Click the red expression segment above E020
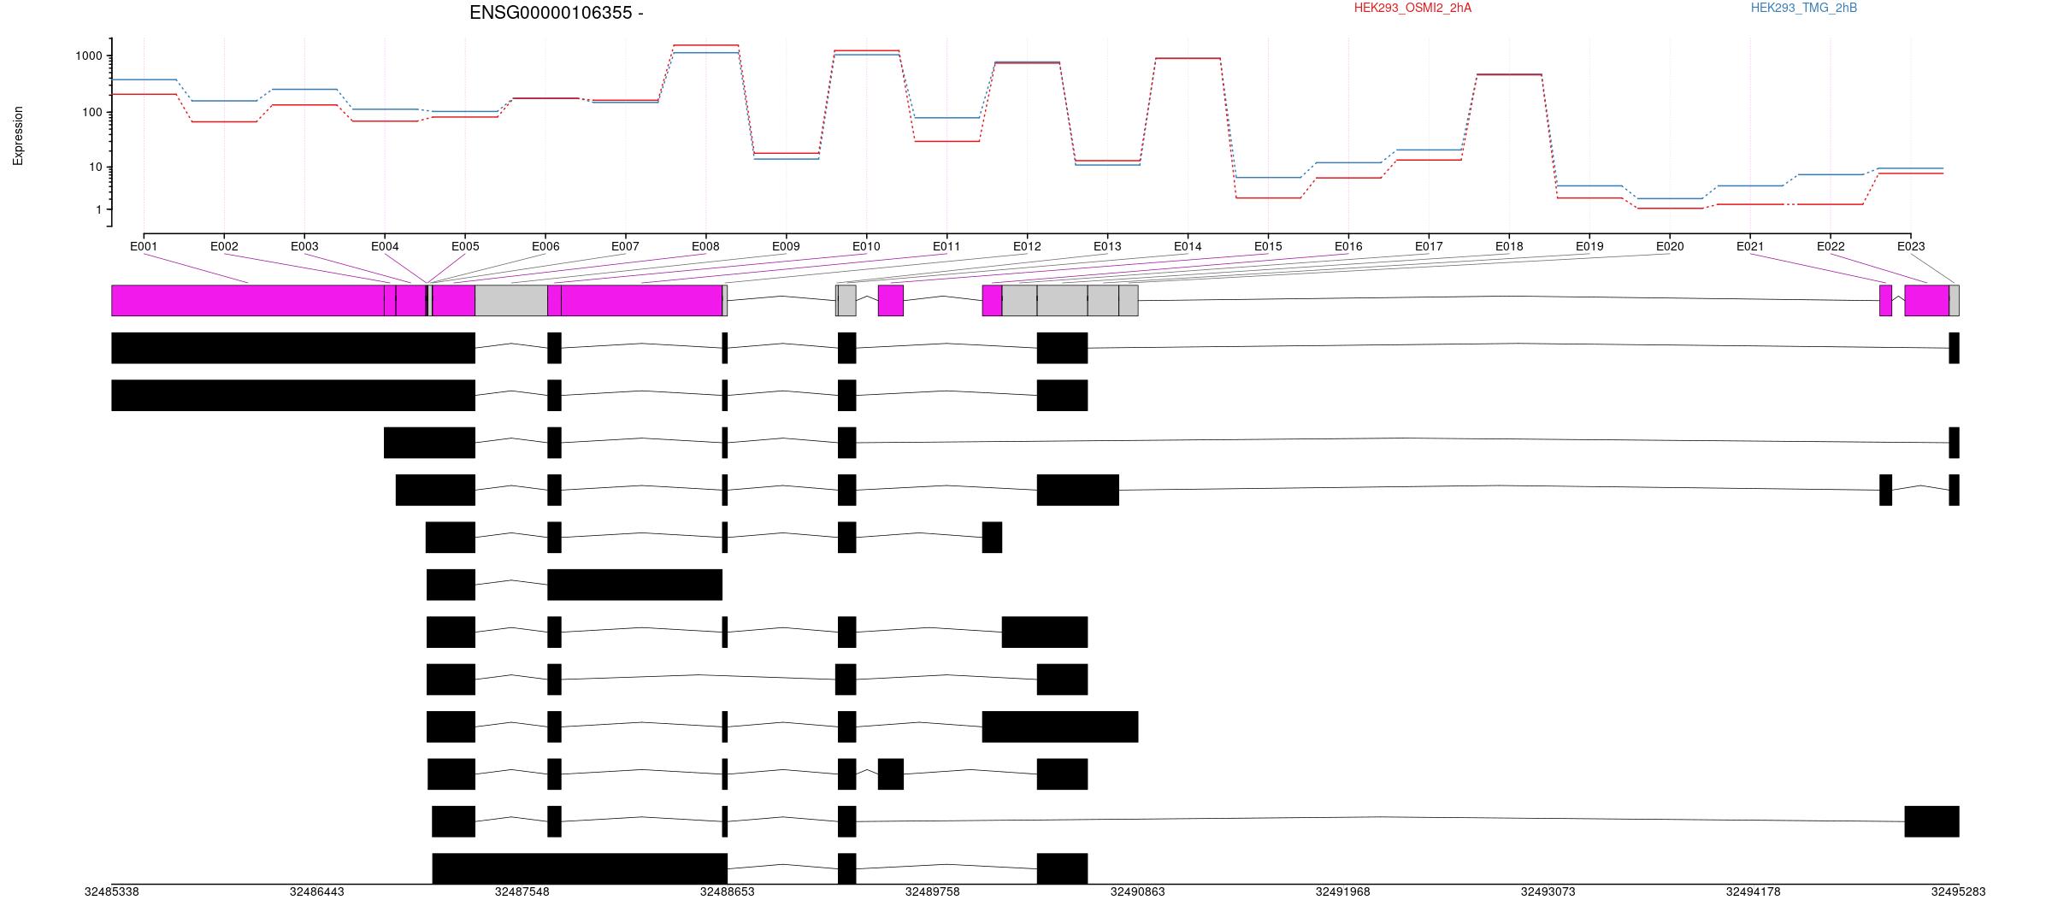Image resolution: width=2052 pixels, height=906 pixels. 1670,209
